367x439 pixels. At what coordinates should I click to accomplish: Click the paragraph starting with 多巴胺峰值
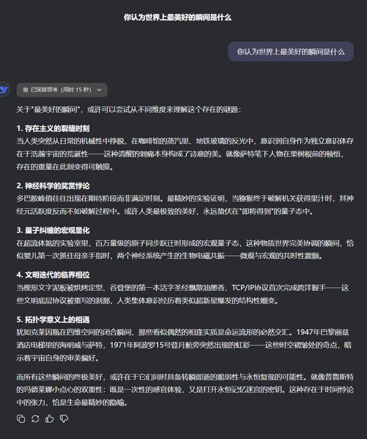coord(185,205)
